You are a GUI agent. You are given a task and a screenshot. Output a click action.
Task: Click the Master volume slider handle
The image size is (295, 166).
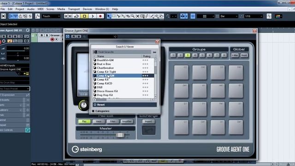click(120, 135)
